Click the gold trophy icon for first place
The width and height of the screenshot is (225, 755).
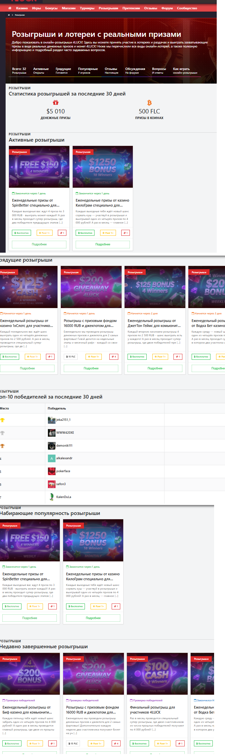coord(2,420)
